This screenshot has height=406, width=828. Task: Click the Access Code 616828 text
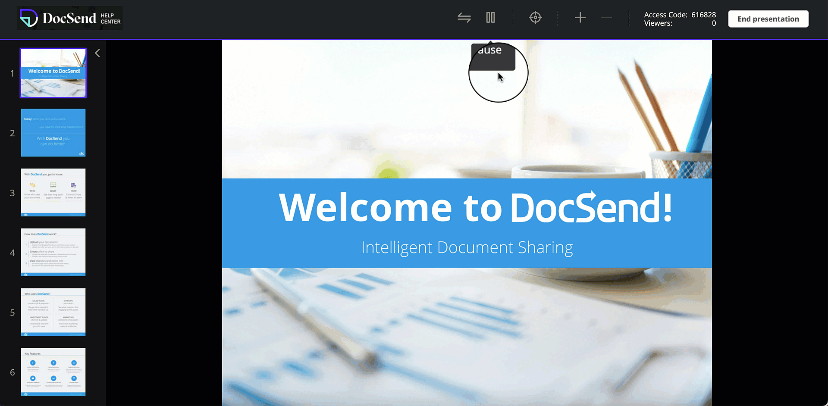coord(680,15)
